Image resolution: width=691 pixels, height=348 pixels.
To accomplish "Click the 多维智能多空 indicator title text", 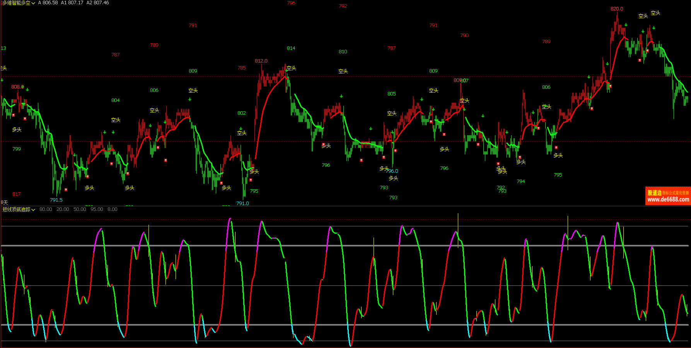I will tap(16, 3).
